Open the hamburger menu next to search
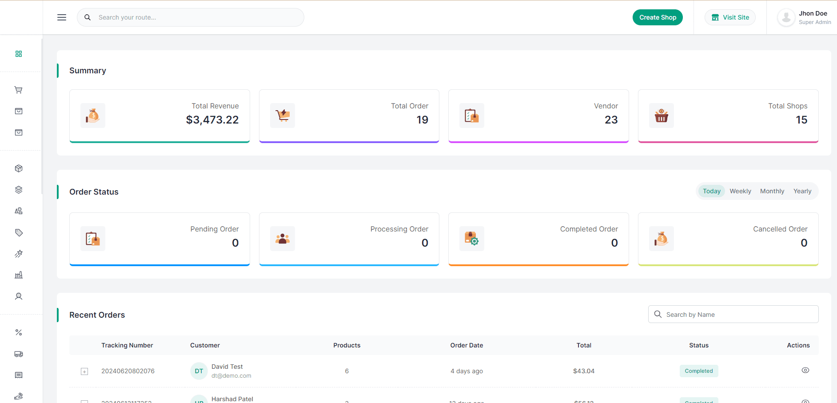Viewport: 837px width, 403px height. 61,17
